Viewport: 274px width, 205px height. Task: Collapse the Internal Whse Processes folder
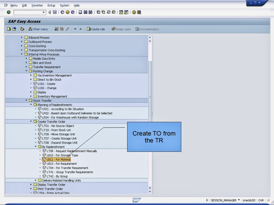pos(22,54)
